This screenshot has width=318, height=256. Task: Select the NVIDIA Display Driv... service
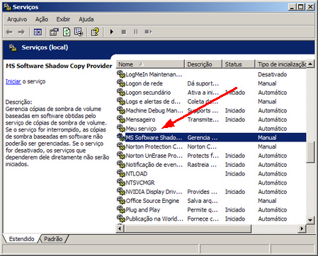[154, 192]
